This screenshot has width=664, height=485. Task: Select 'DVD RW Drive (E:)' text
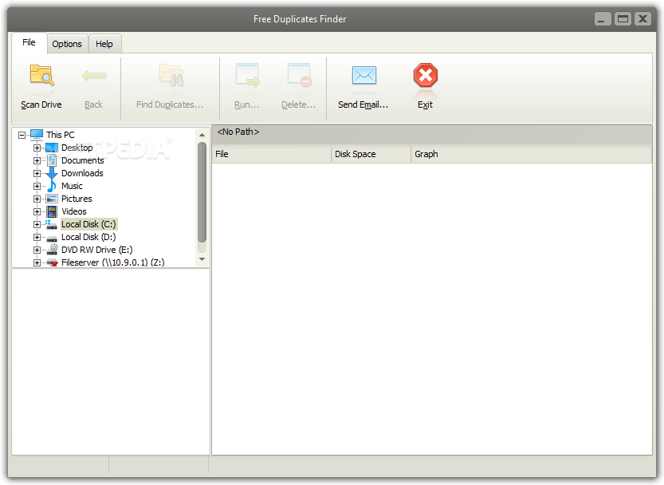click(x=97, y=250)
